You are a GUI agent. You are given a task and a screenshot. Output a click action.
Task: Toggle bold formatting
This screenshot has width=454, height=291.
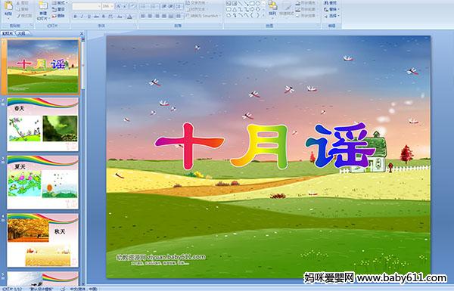click(x=75, y=17)
